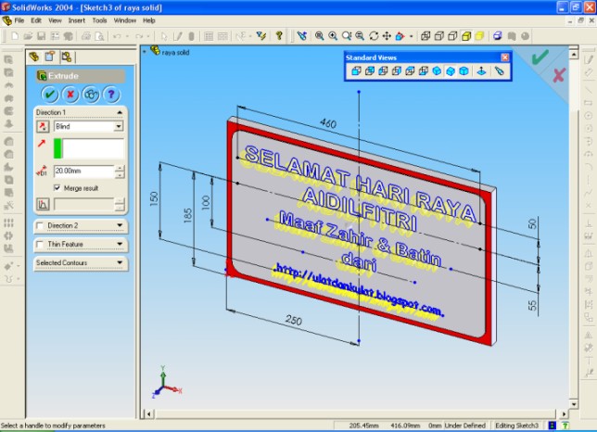The width and height of the screenshot is (597, 432).
Task: Open the Tools menu
Action: pyautogui.click(x=99, y=20)
